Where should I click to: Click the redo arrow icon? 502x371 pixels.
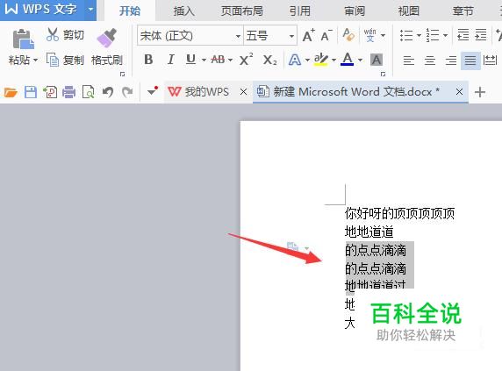tap(127, 92)
